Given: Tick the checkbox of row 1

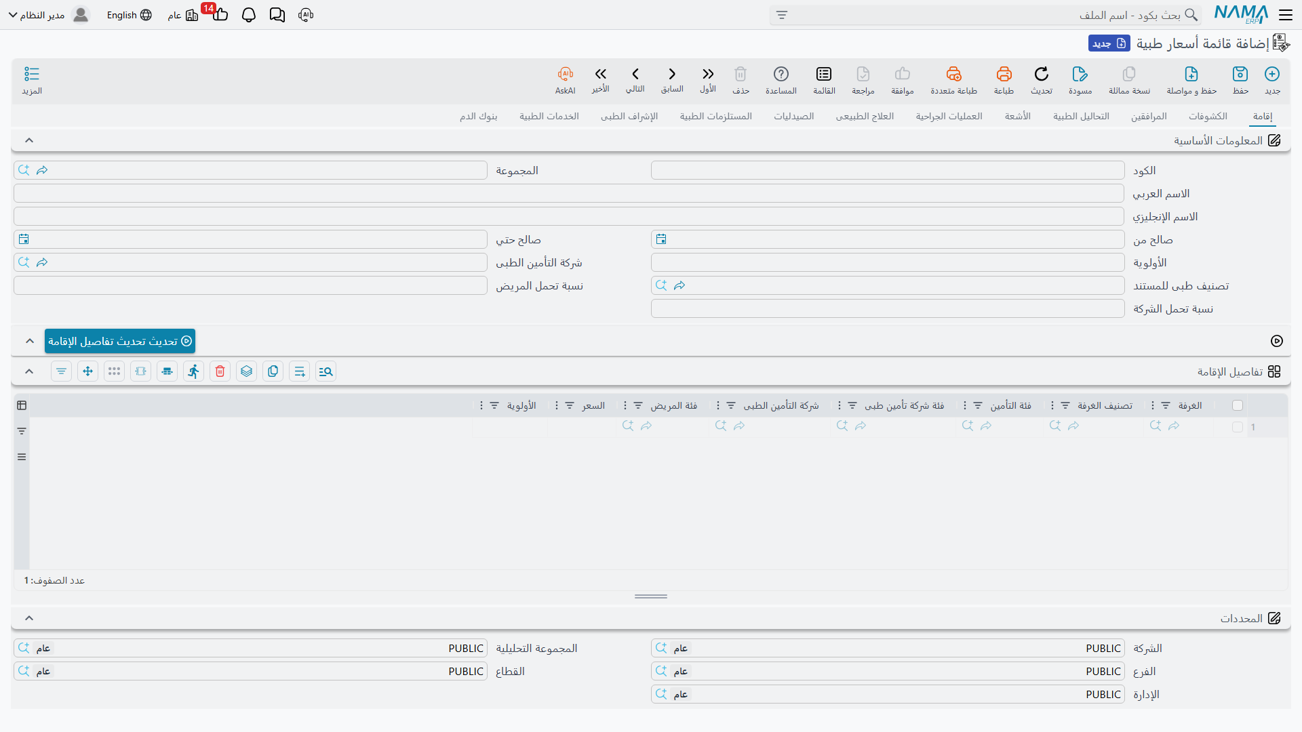Looking at the screenshot, I should 1238,427.
